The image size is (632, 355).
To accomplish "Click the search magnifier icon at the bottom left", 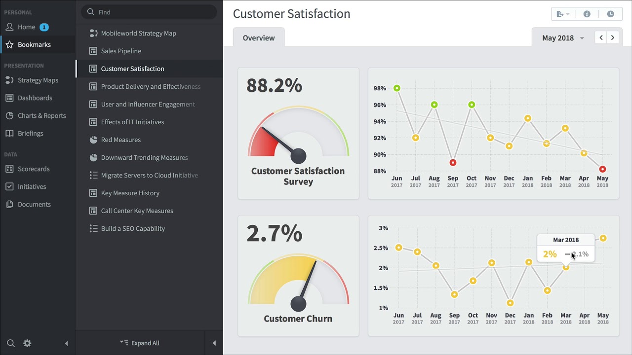I will (11, 343).
